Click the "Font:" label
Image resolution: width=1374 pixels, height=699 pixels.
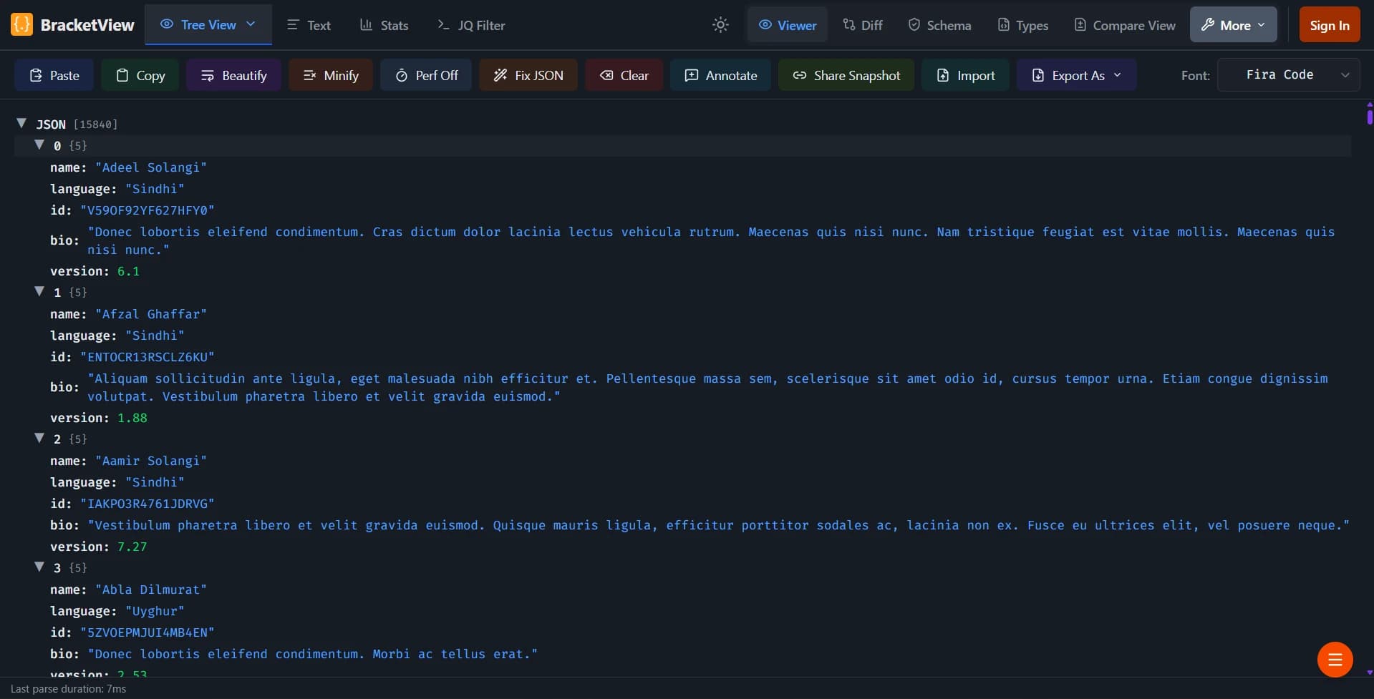[1195, 75]
